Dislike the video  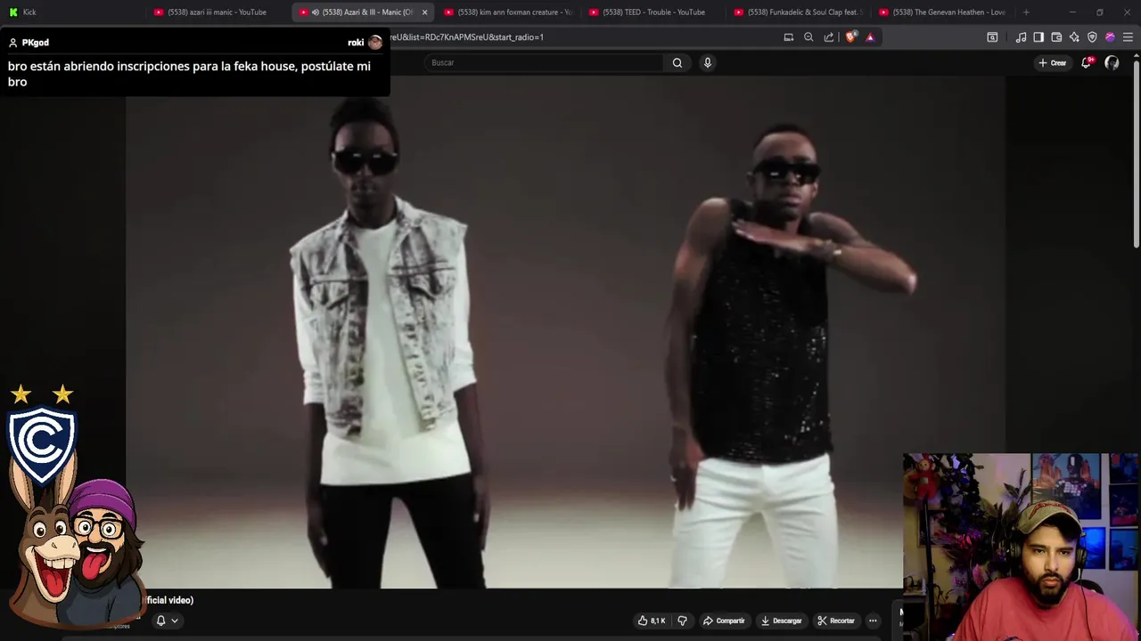tap(683, 621)
